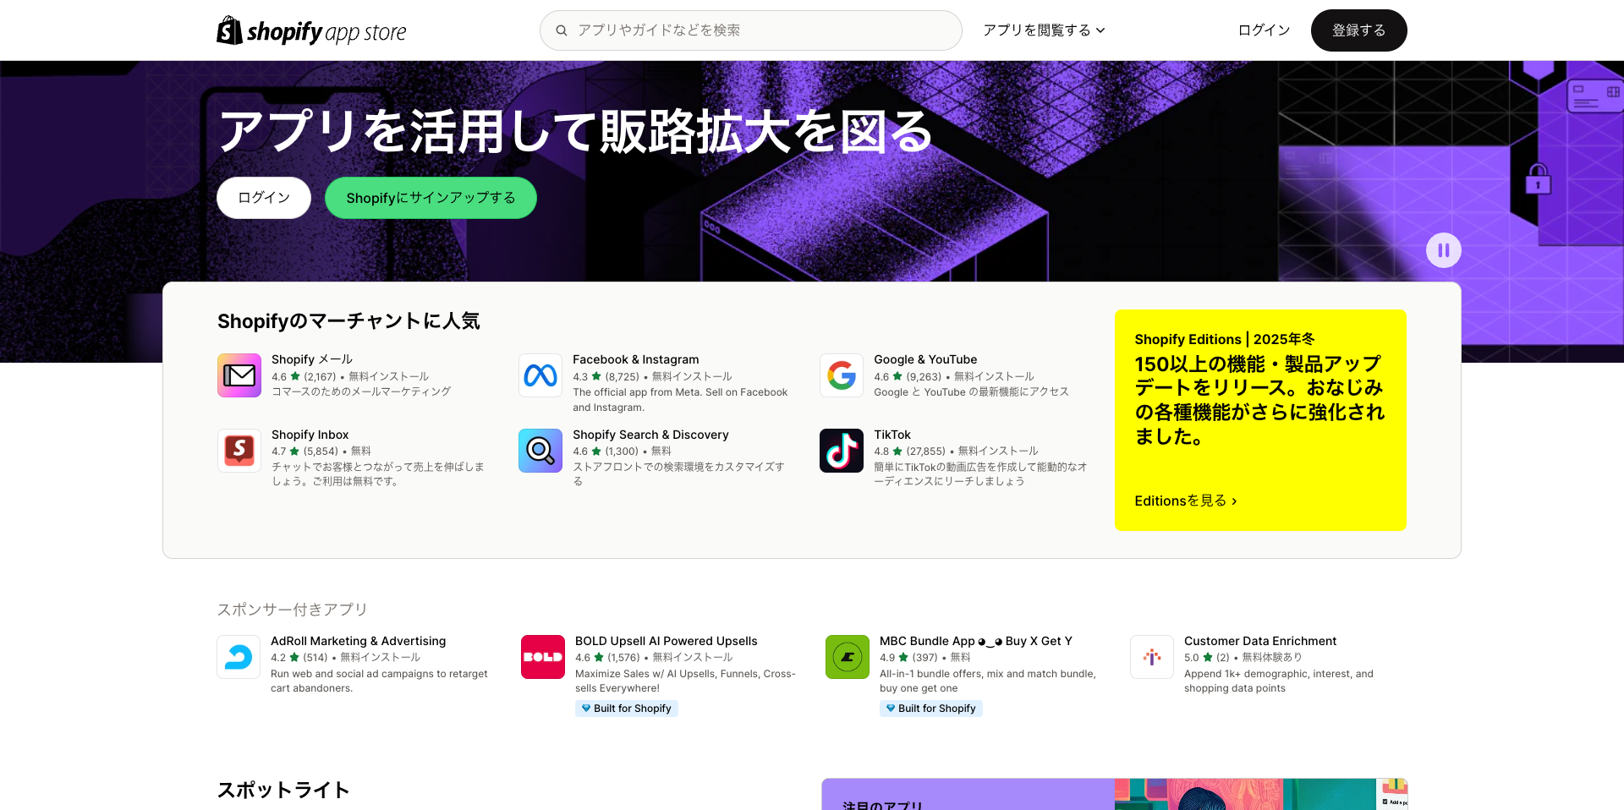Screen dimensions: 1624x810
Task: Open Shopify Search & Discovery title
Action: (650, 435)
